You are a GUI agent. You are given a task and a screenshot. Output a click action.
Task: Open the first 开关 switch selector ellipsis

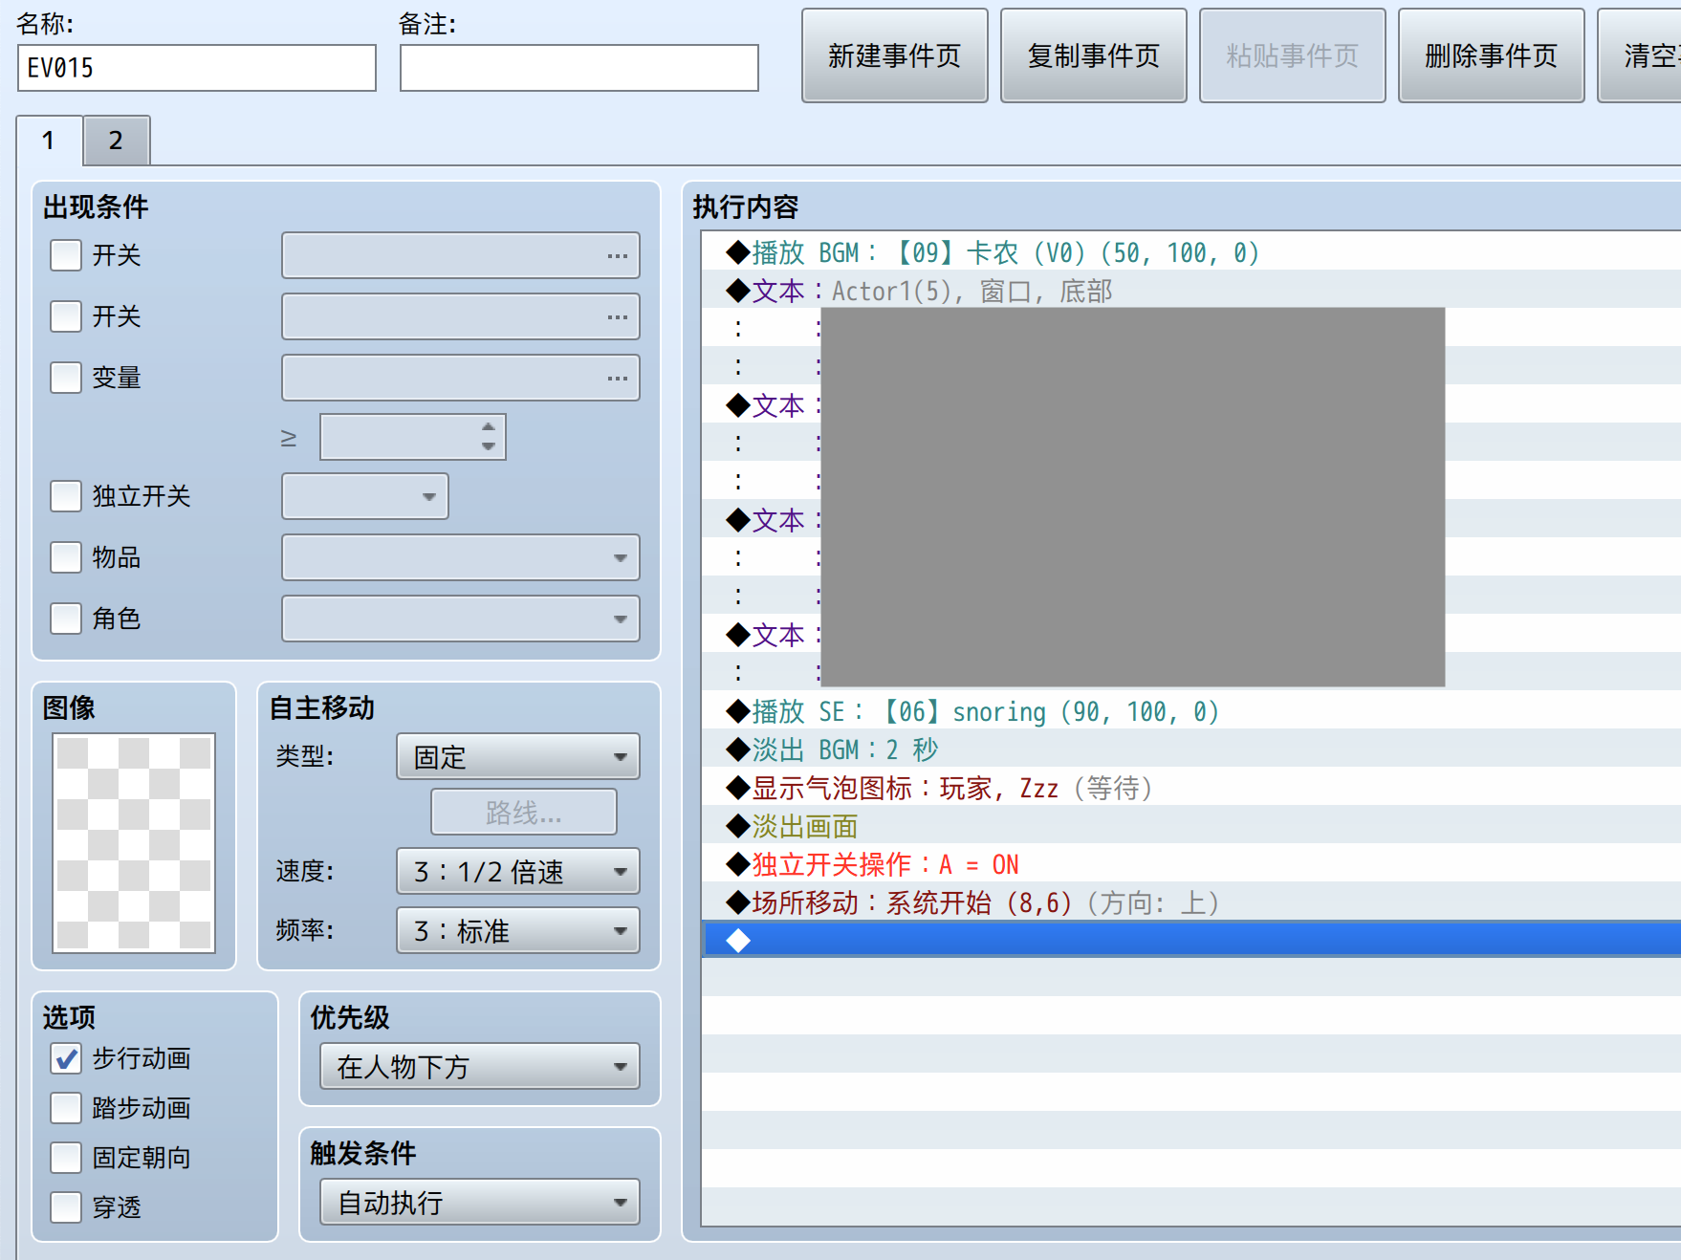coord(618,256)
